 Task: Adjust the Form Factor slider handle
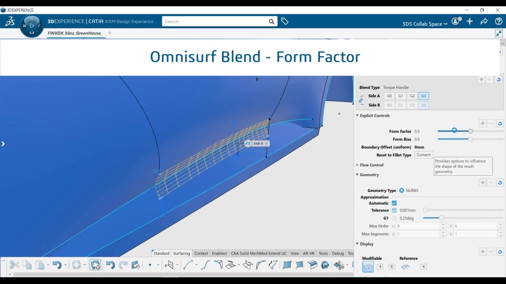point(471,131)
